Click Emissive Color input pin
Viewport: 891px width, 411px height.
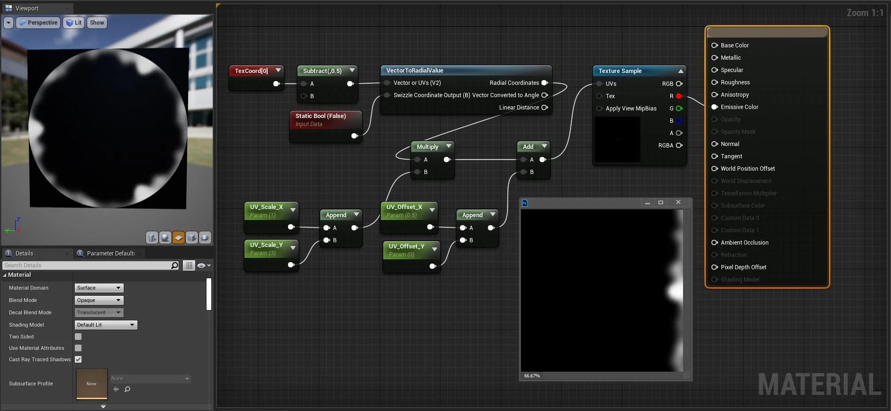(x=714, y=107)
